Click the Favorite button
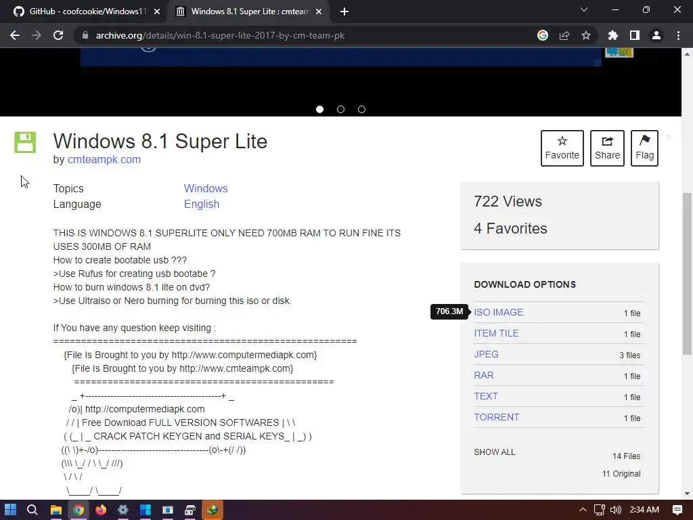Screen dimensions: 693x520 562,148
